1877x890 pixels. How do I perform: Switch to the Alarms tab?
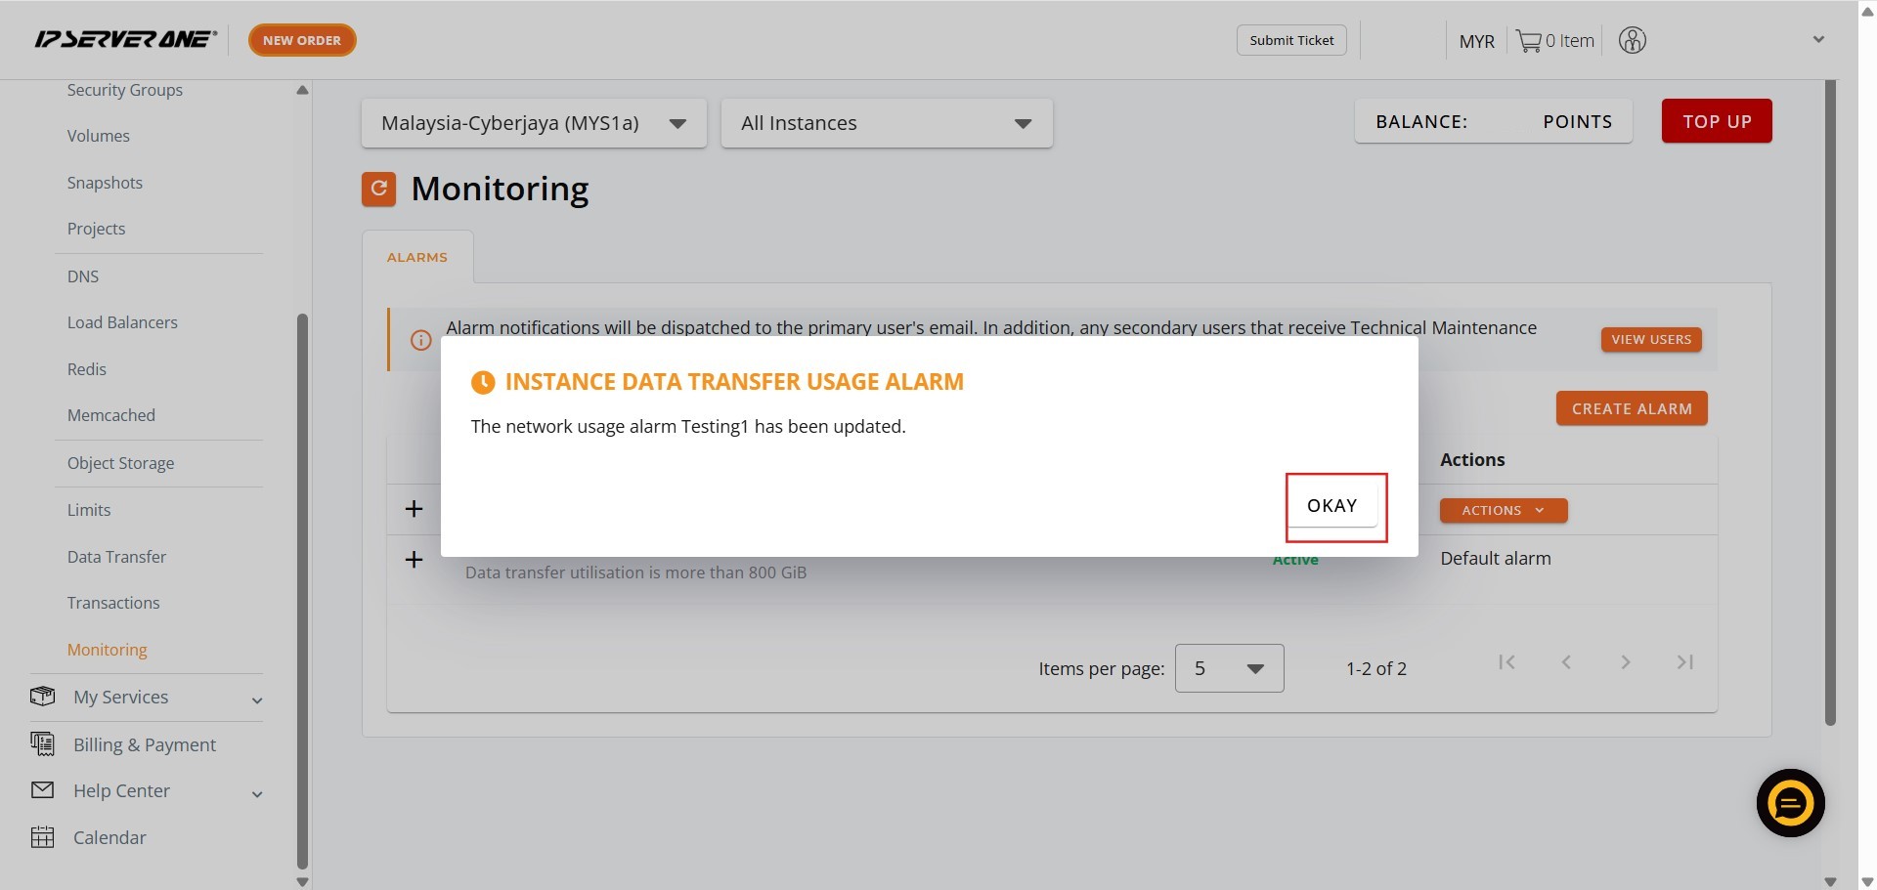tap(417, 257)
